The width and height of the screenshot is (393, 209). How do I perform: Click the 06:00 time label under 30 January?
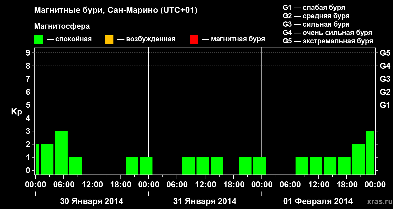(64, 184)
